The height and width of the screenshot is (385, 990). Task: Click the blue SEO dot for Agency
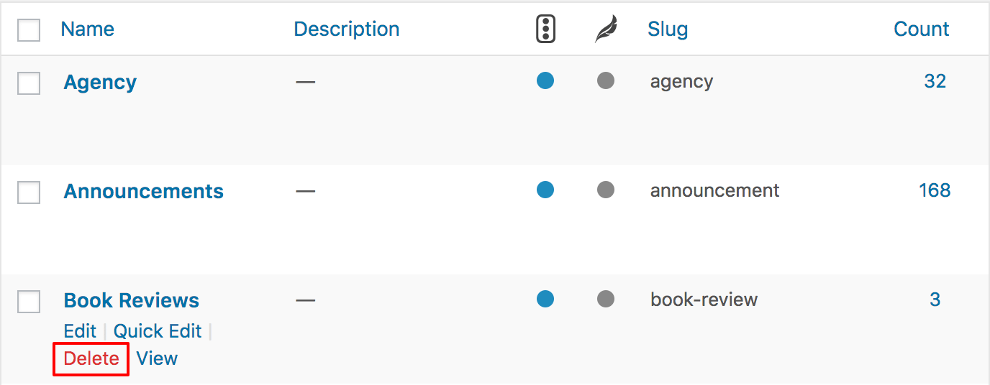[x=545, y=80]
